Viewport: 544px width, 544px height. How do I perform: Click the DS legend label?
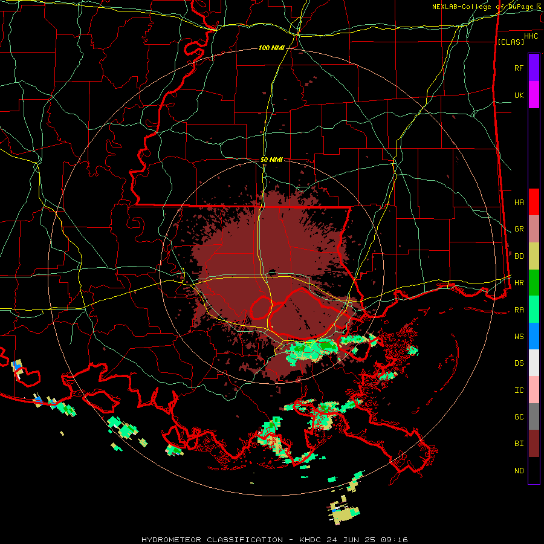(x=519, y=363)
